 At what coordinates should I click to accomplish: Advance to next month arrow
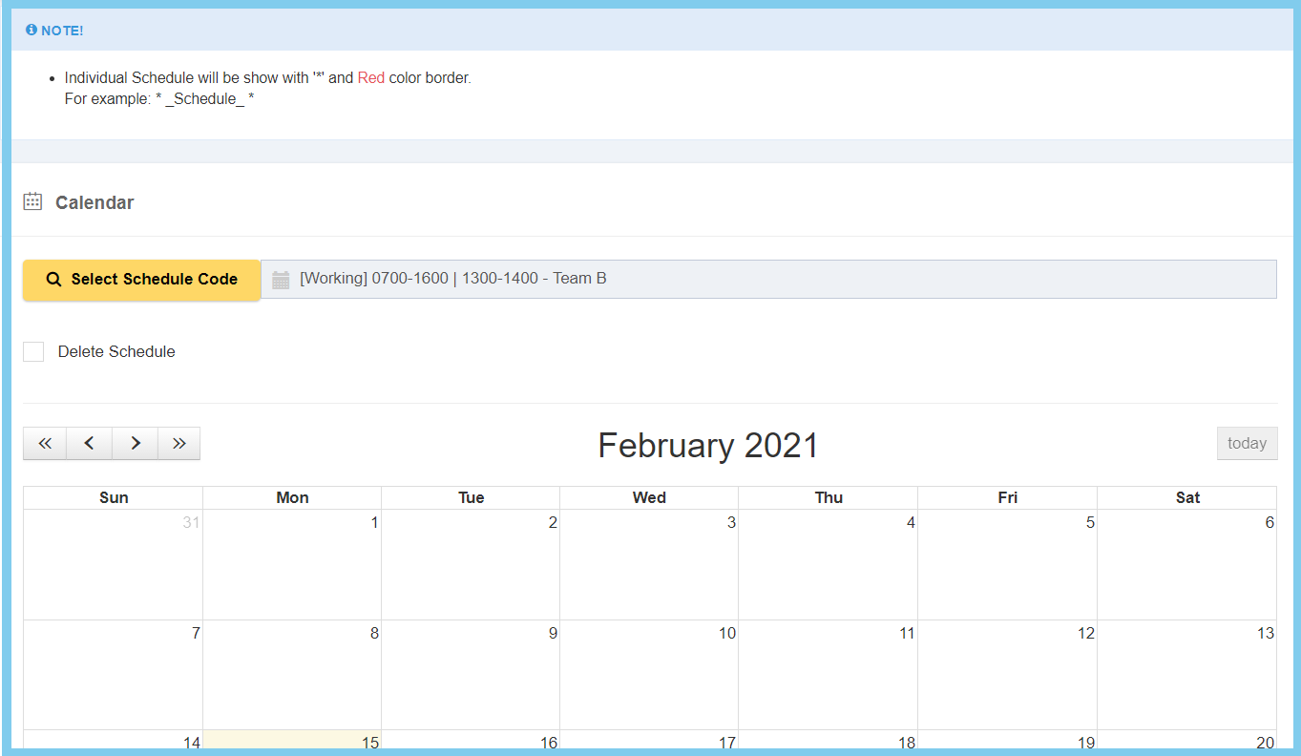point(135,443)
